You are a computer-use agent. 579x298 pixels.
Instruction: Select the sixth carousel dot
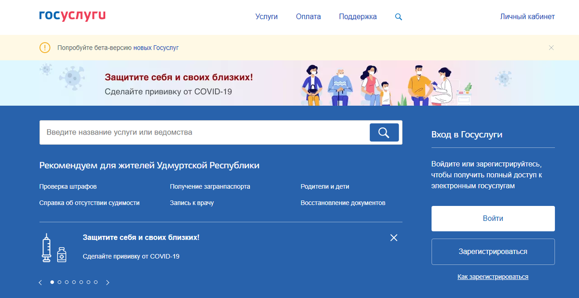tap(88, 282)
